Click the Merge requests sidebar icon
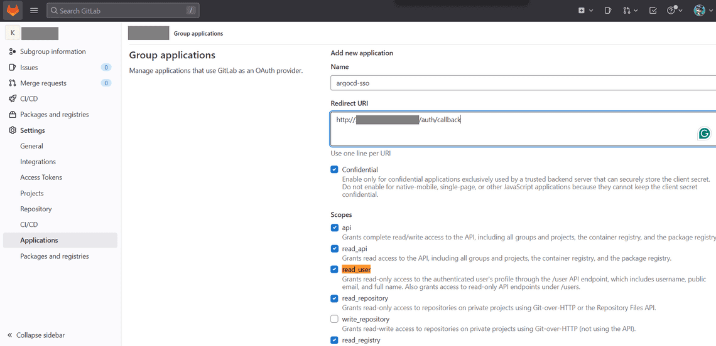Viewport: 716px width, 346px height. (13, 83)
